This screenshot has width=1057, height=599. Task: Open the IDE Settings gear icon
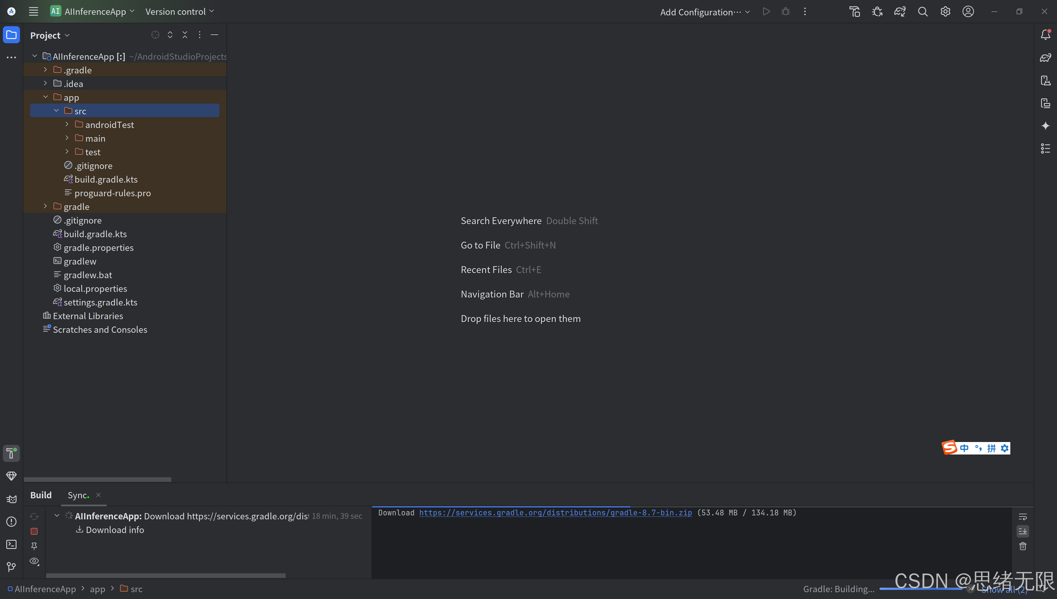point(945,11)
